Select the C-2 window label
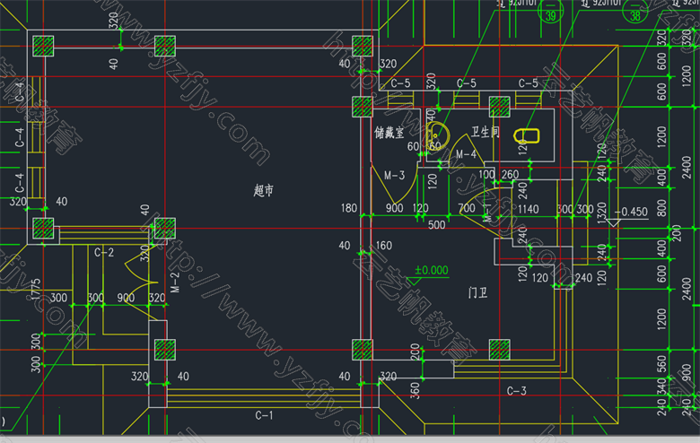 [104, 253]
